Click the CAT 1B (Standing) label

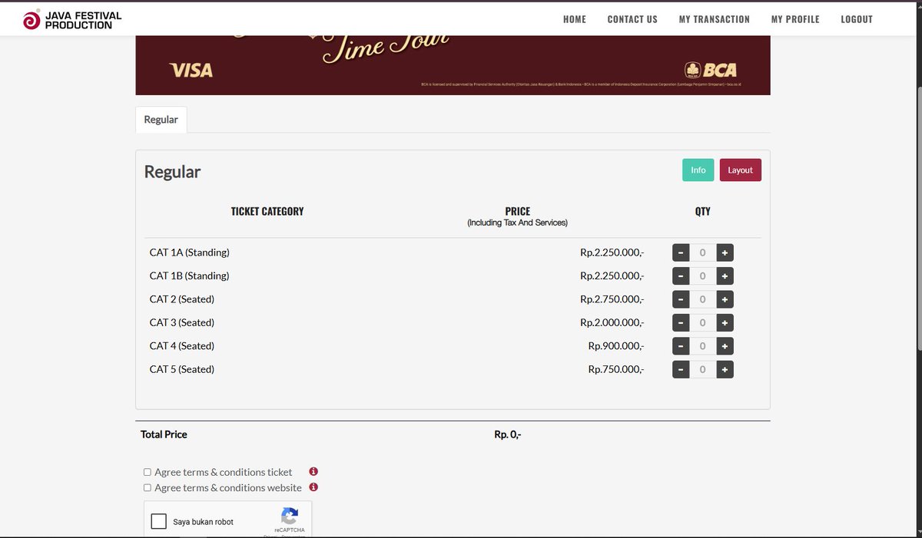coord(189,276)
